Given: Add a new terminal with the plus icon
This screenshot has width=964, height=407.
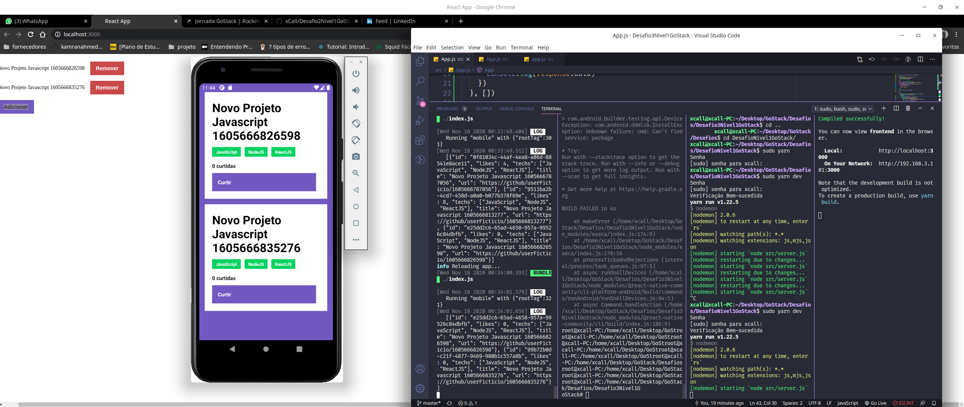Looking at the screenshot, I should pos(884,108).
